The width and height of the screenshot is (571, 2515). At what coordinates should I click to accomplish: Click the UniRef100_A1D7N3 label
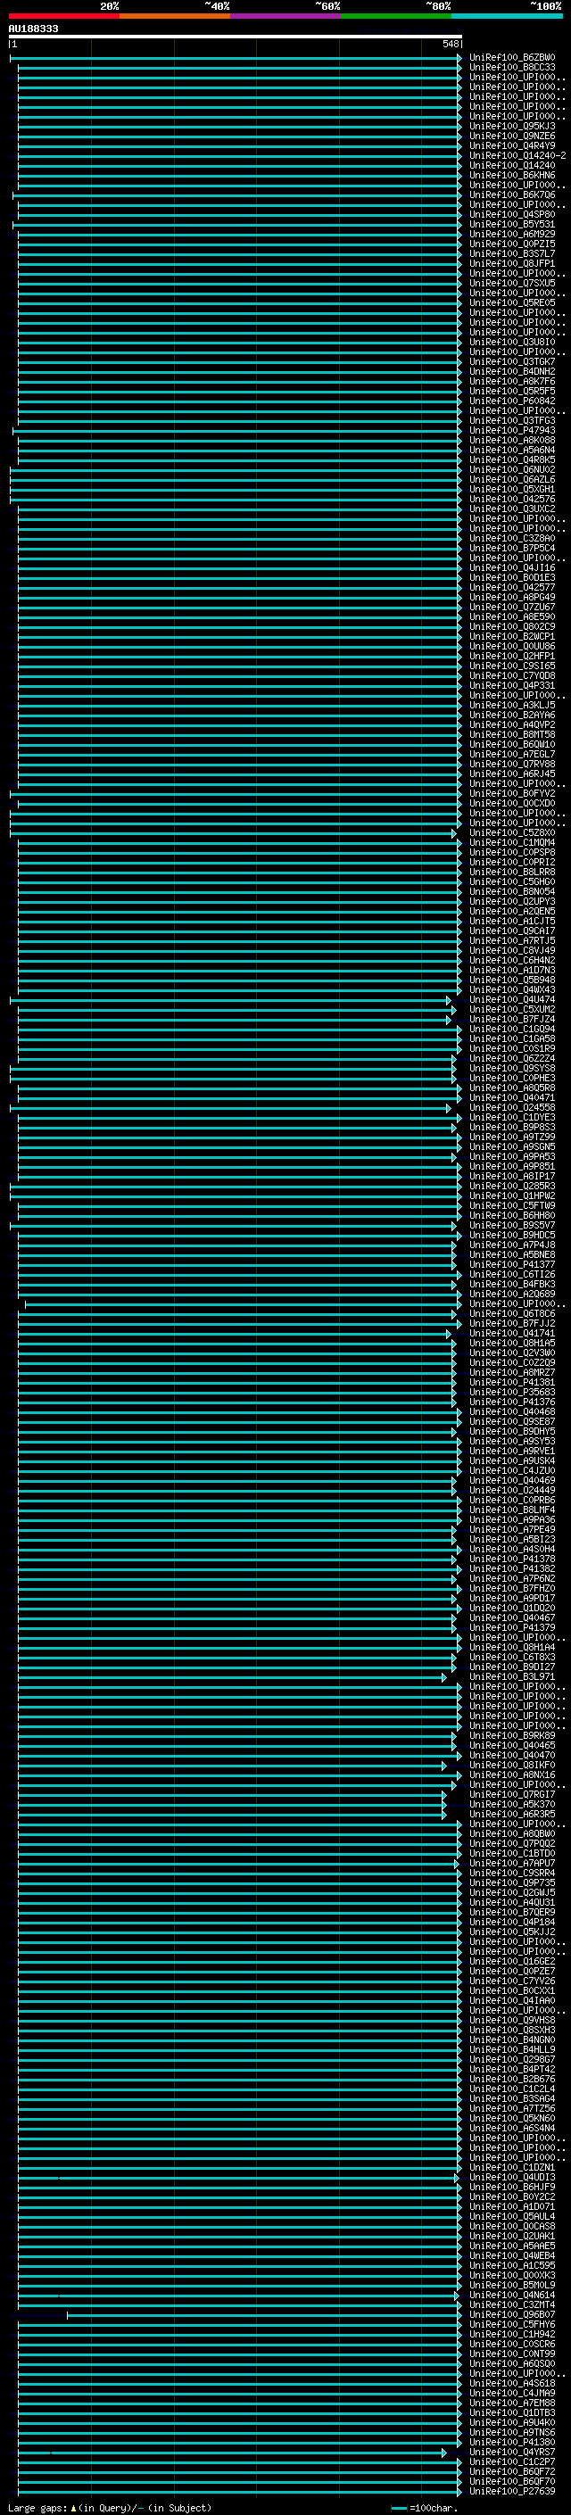coord(511,971)
